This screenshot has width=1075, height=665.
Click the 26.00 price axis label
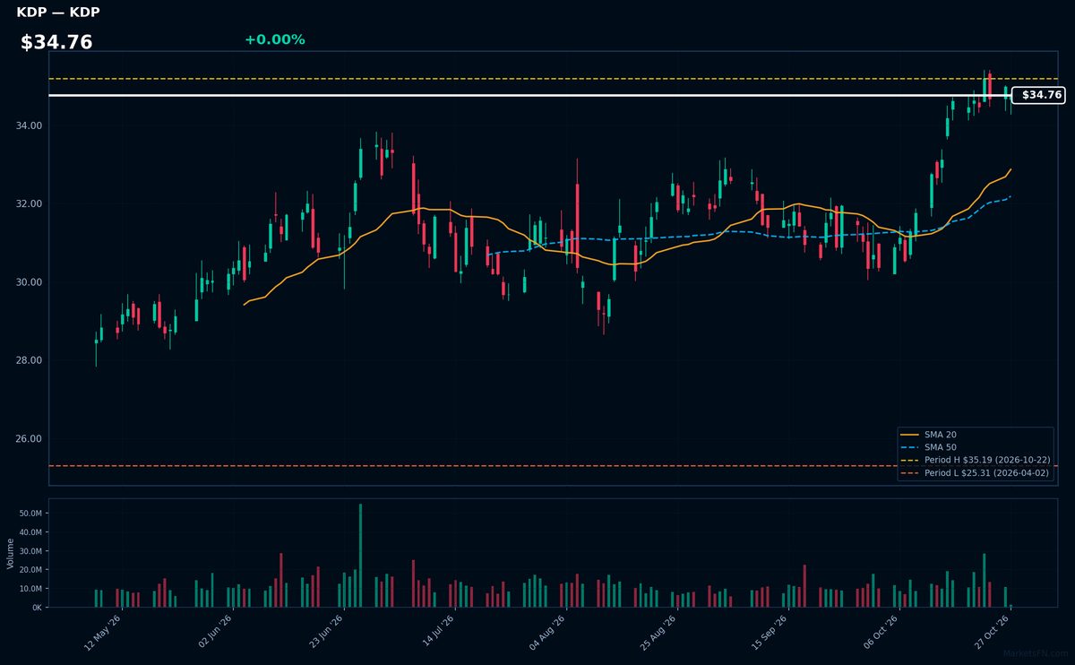tap(29, 439)
